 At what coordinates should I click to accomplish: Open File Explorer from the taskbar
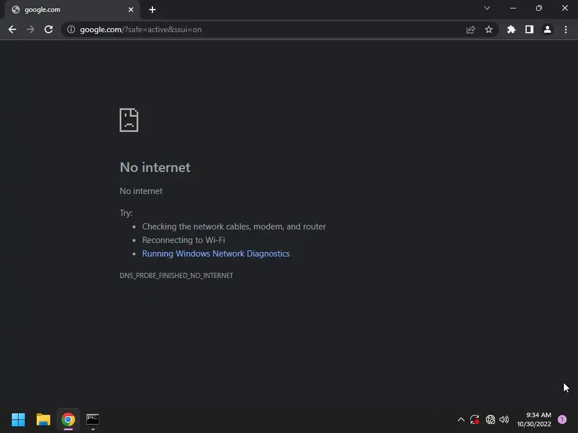[x=43, y=419]
